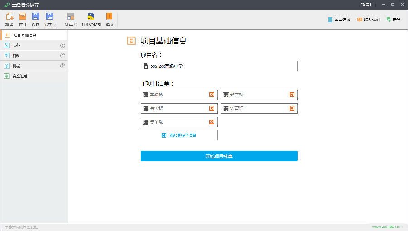Viewport: 408px width, 231px height.
Task: Select 项目基础信息 in the sidebar
Action: coord(34,35)
